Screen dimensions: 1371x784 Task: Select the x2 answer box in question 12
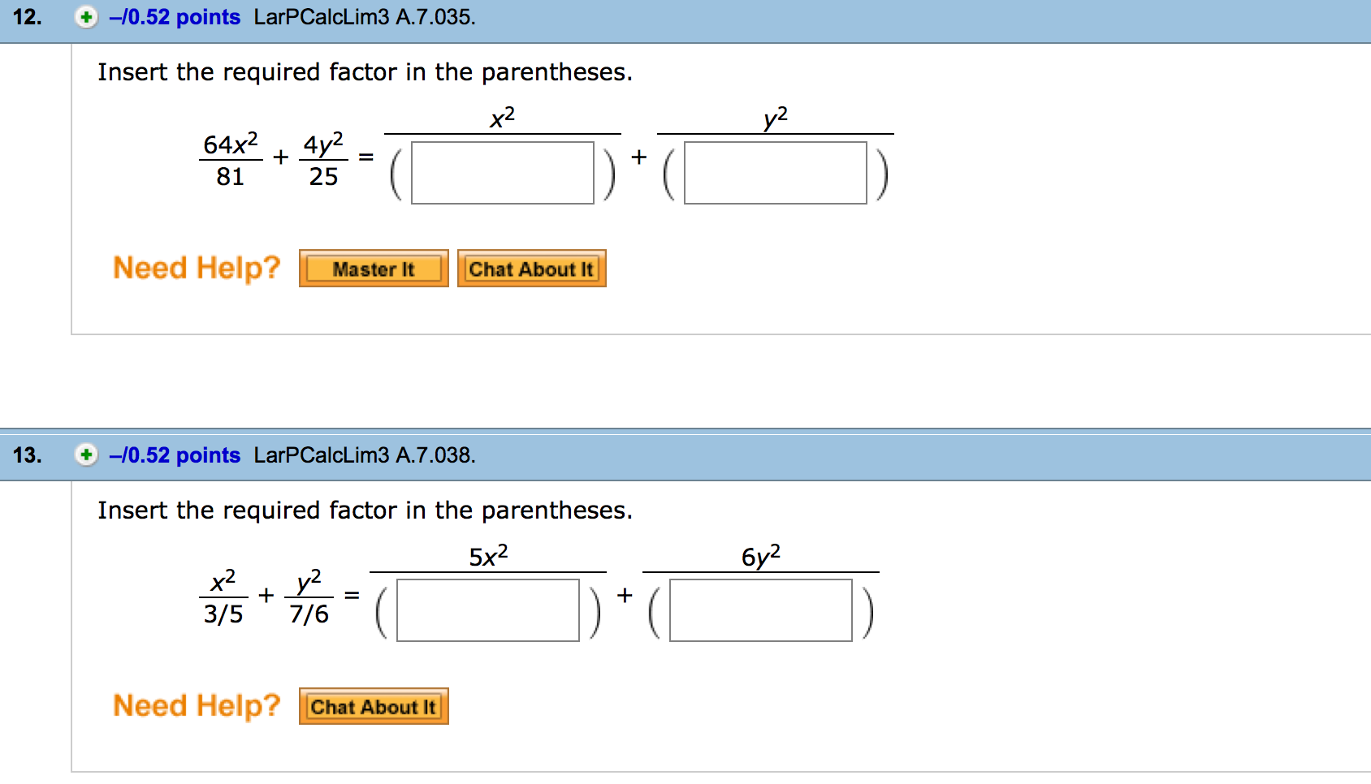click(x=504, y=173)
